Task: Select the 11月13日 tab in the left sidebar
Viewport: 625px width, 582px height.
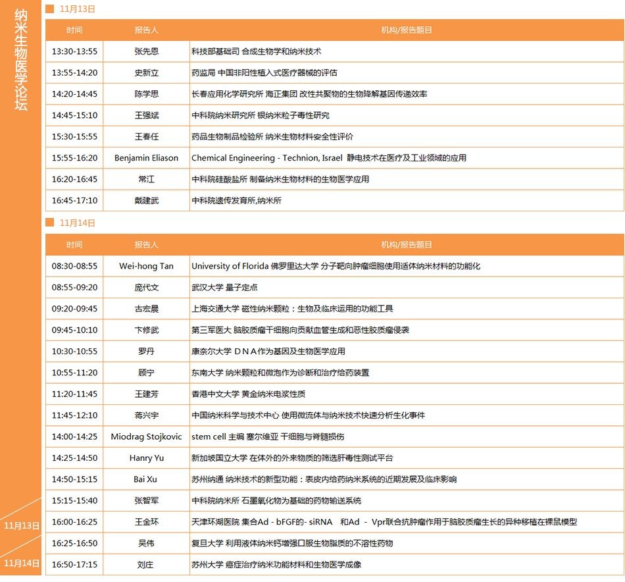Action: [x=21, y=525]
